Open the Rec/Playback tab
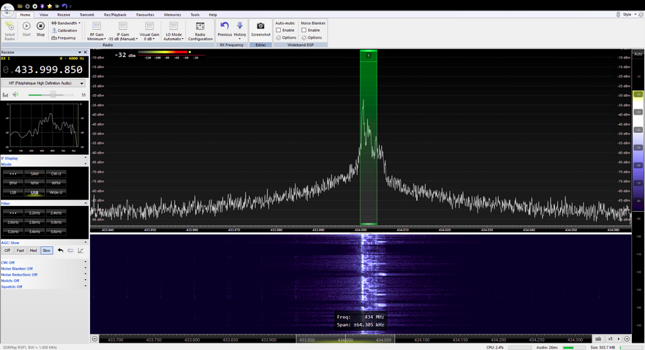Viewport: 645px width, 350px height. pos(115,15)
